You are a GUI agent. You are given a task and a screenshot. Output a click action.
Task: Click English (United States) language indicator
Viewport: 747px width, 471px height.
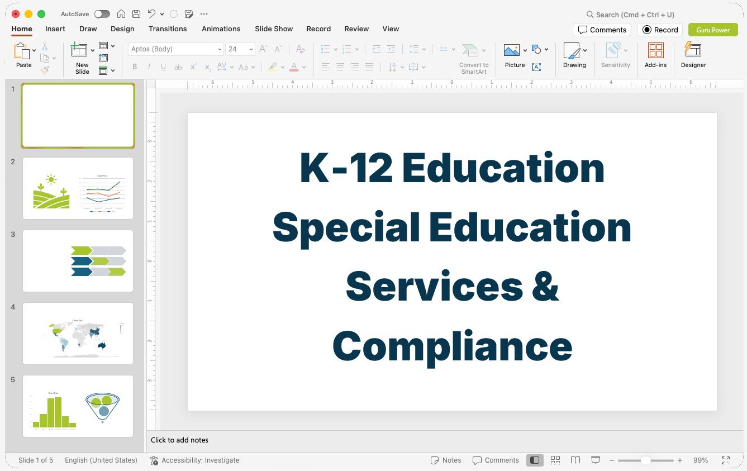coord(101,460)
